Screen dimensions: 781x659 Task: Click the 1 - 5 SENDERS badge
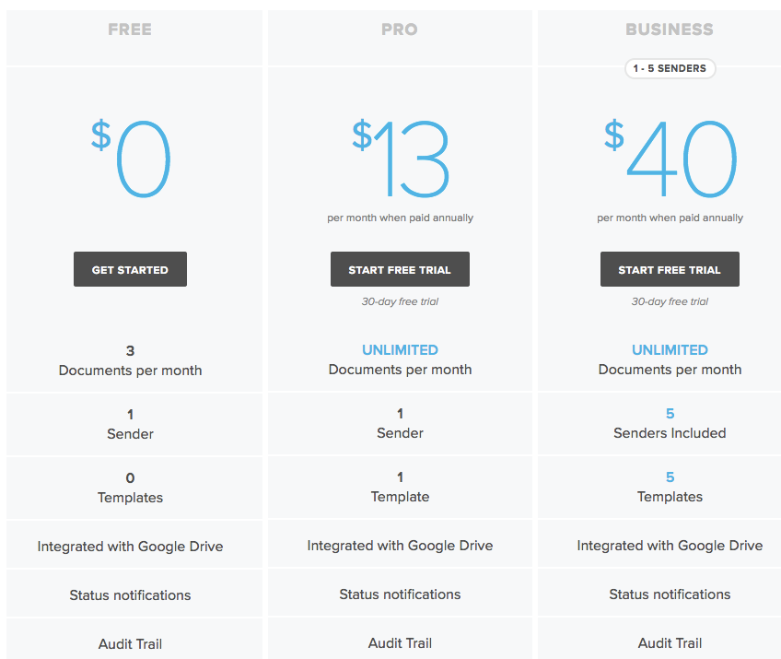pos(670,68)
